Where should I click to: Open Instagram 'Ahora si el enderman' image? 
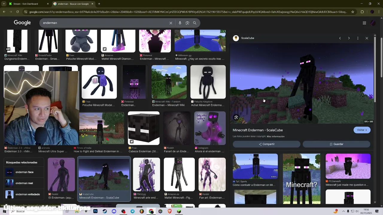210,128
